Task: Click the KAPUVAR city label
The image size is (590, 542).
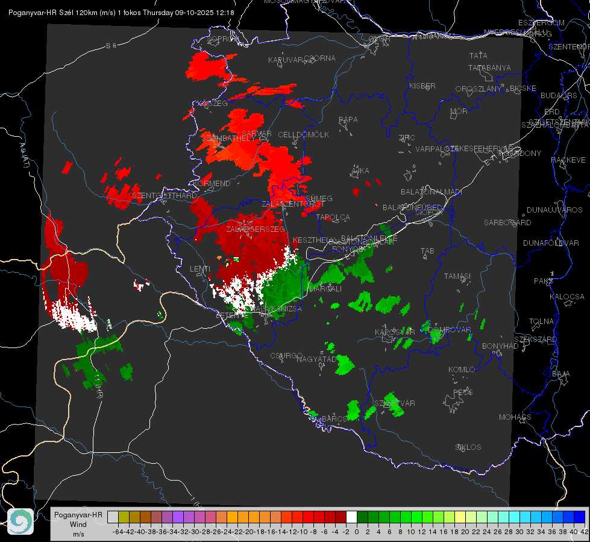Action: [286, 60]
